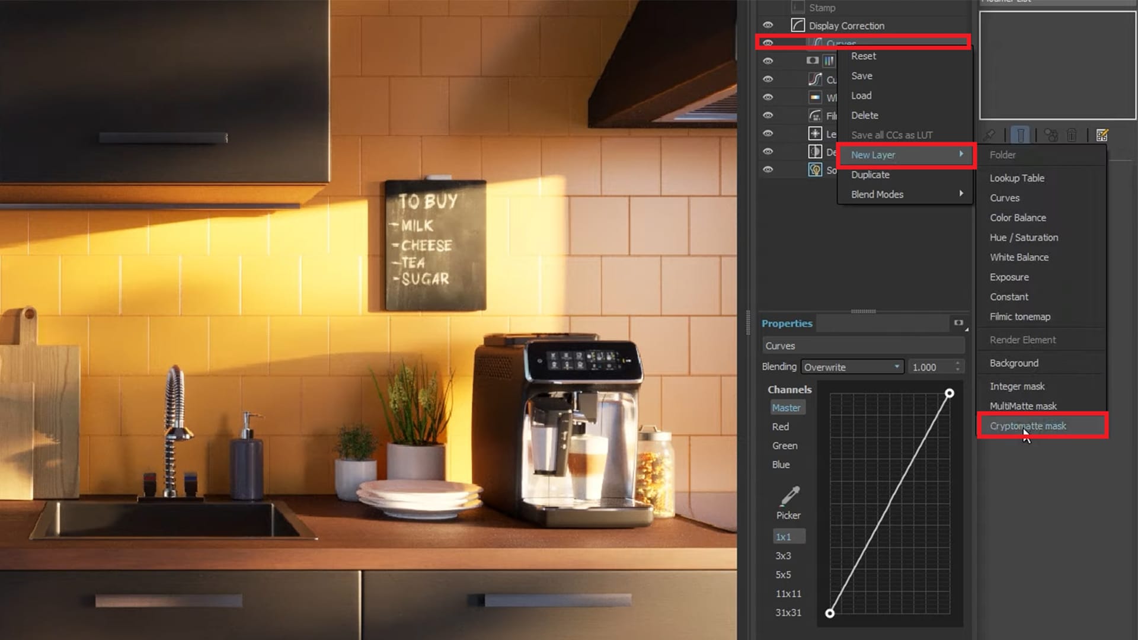Click Duplicate option in context menu
This screenshot has height=640, width=1138.
870,174
